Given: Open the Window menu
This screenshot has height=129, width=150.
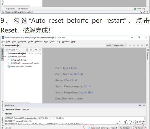Looking at the screenshot, I should coord(66,42).
